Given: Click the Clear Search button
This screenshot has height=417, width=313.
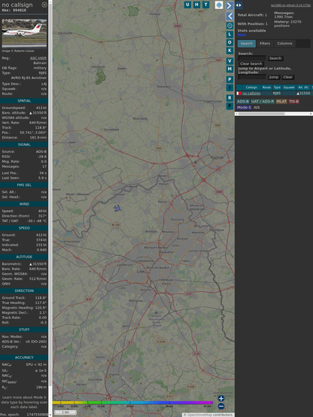Looking at the screenshot, I should pos(251,64).
